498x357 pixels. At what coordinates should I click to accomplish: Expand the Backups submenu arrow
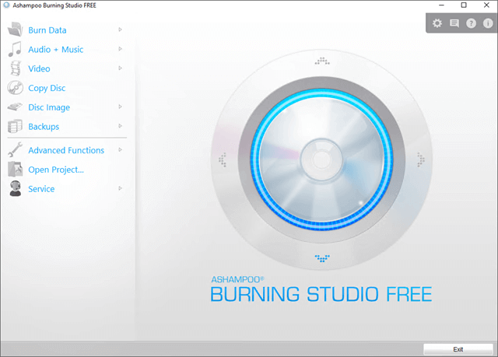point(120,126)
